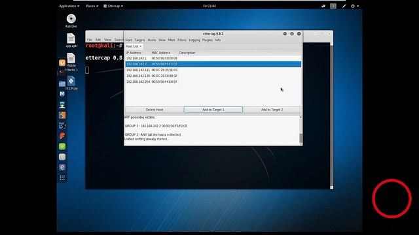The image size is (419, 235).
Task: Click the ettercap 'e' icon in dock
Action: tap(62, 167)
